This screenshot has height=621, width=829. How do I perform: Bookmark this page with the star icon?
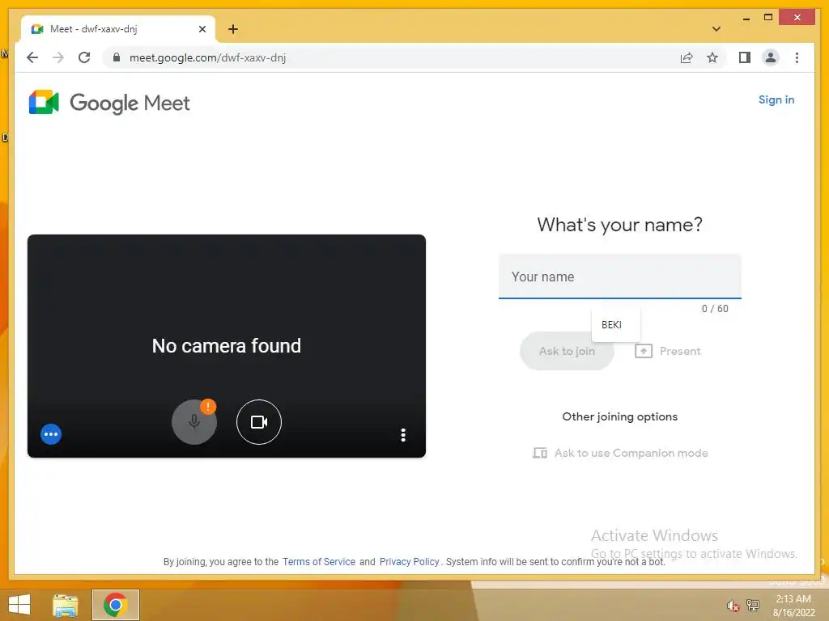[x=712, y=57]
